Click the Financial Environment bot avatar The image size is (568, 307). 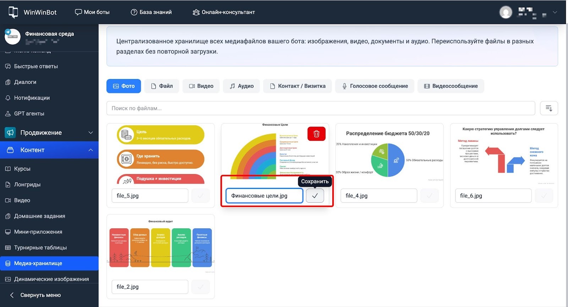coord(13,37)
